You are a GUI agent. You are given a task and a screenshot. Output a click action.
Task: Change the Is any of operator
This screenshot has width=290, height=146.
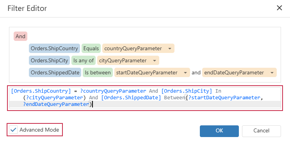(84, 60)
